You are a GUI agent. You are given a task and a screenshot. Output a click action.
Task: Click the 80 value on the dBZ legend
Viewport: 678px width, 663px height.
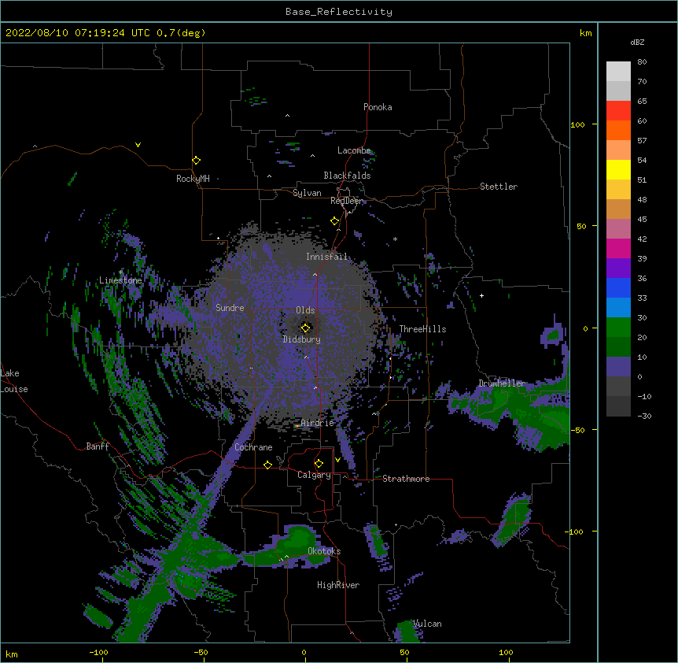pos(642,62)
